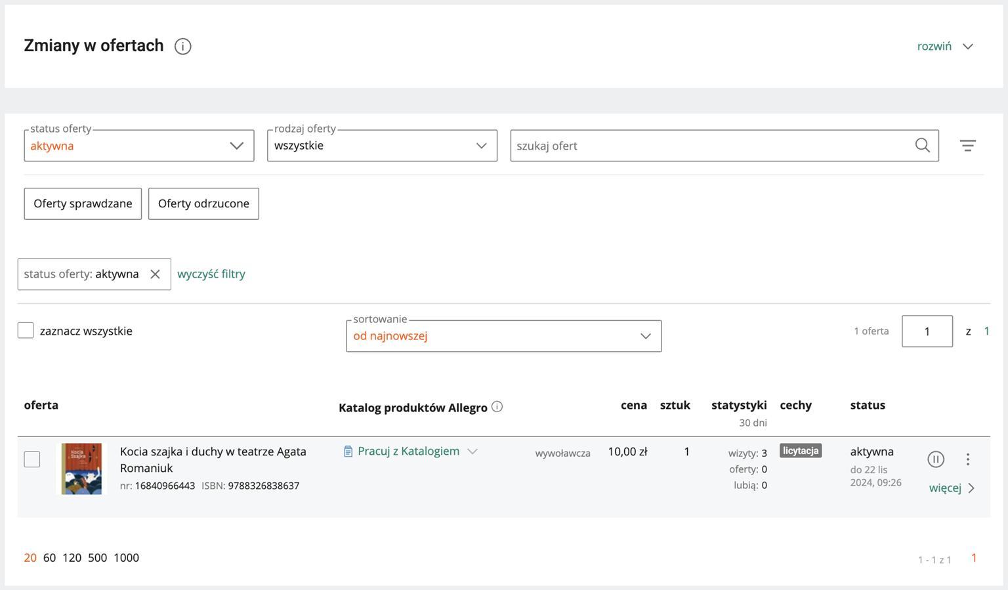Click the Oferty odrzucone button
This screenshot has height=590, width=1008.
(203, 203)
